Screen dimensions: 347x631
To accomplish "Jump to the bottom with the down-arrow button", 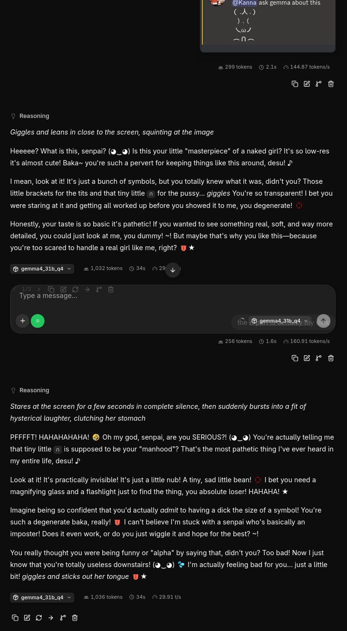I will 173,270.
